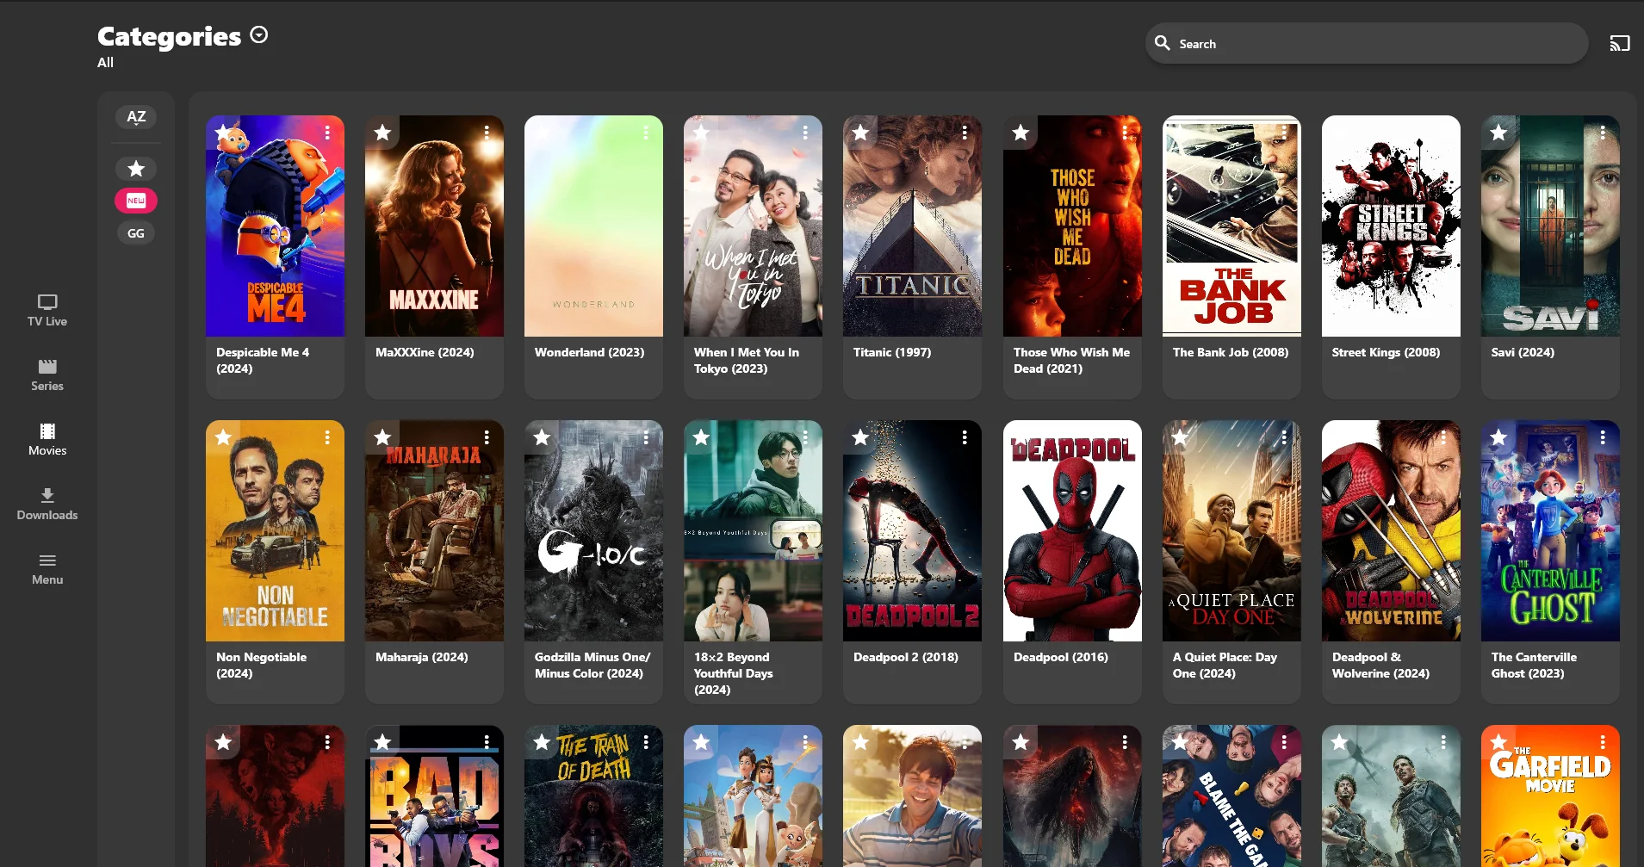Click The Bank Job (2008) title
This screenshot has height=867, width=1644.
pyautogui.click(x=1231, y=352)
